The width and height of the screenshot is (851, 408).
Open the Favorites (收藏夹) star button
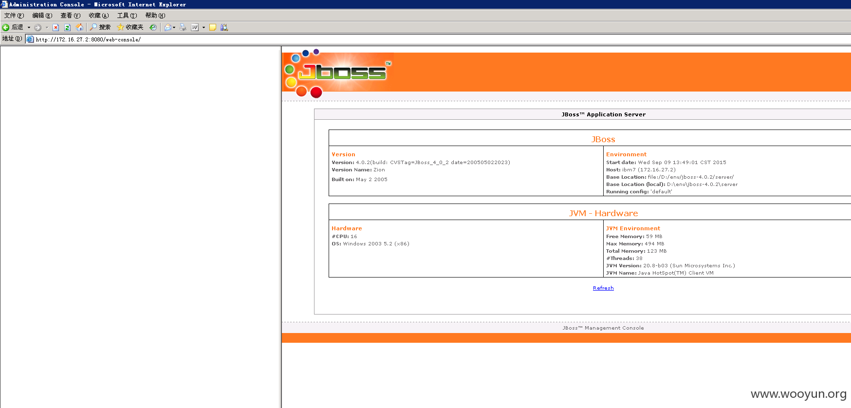[130, 27]
